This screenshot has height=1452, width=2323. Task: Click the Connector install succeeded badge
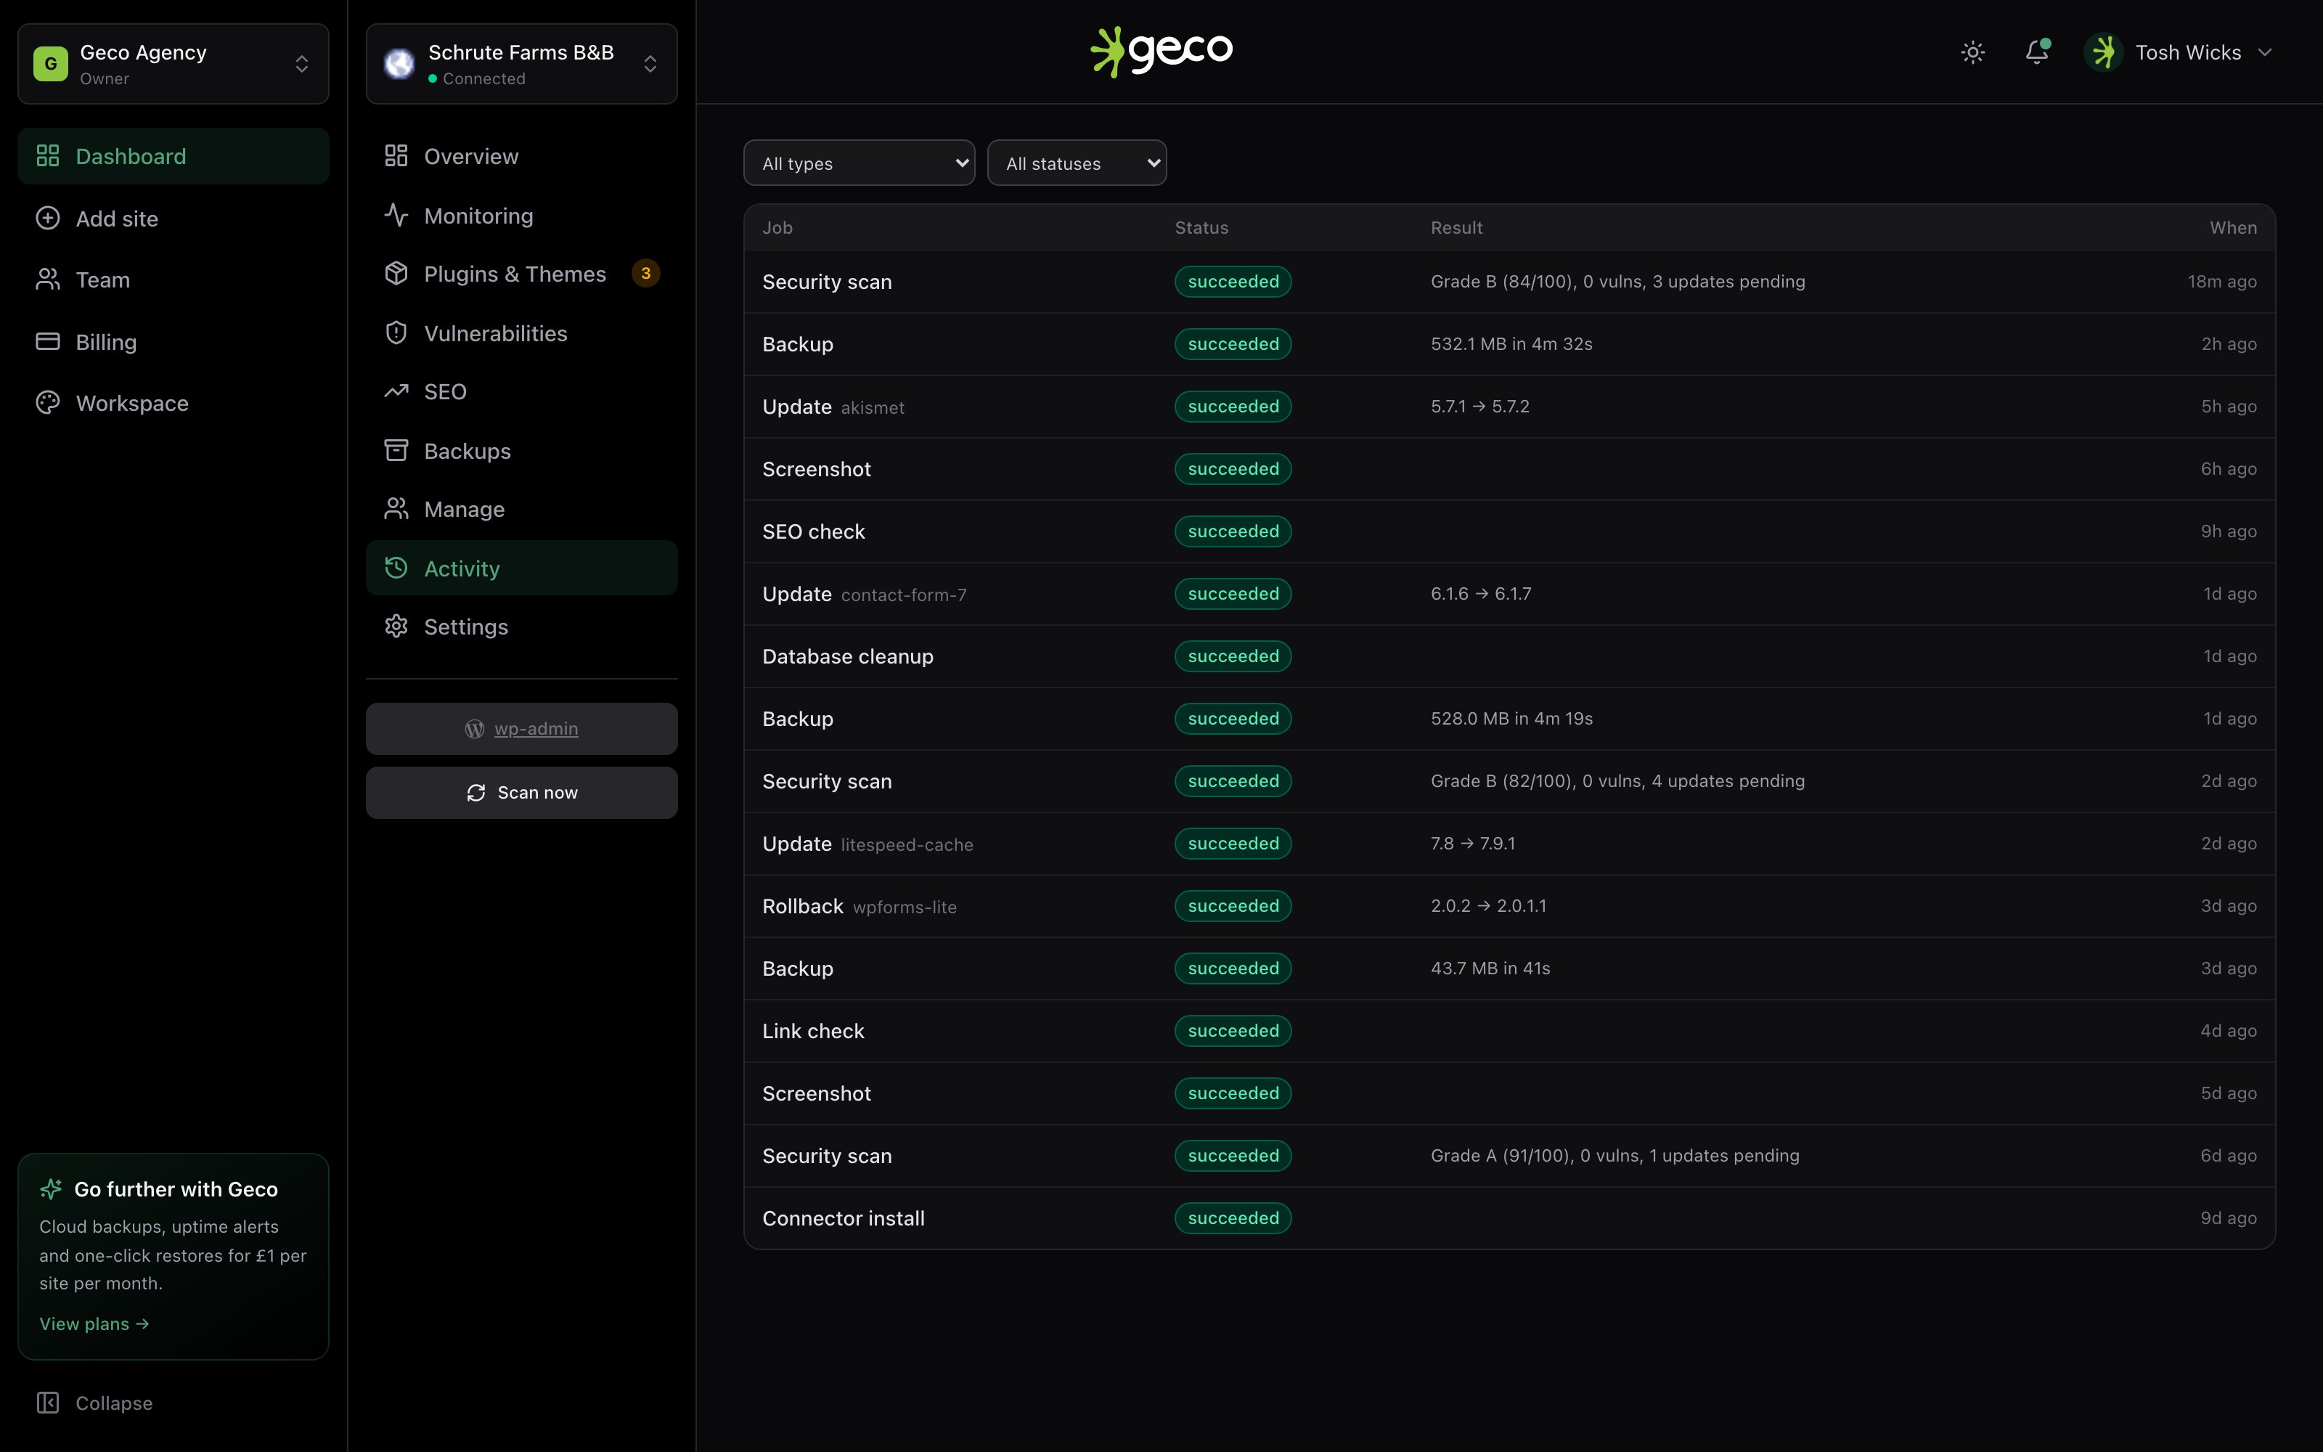(x=1233, y=1218)
